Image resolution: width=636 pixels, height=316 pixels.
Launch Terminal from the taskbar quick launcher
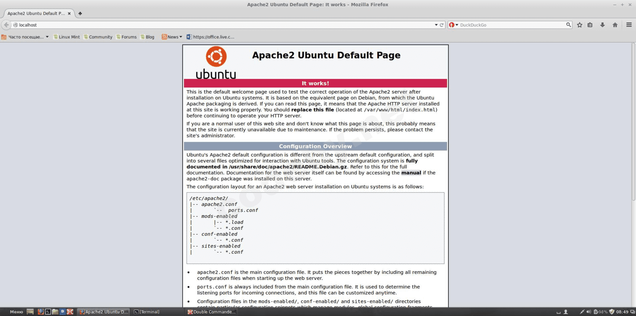coord(48,312)
